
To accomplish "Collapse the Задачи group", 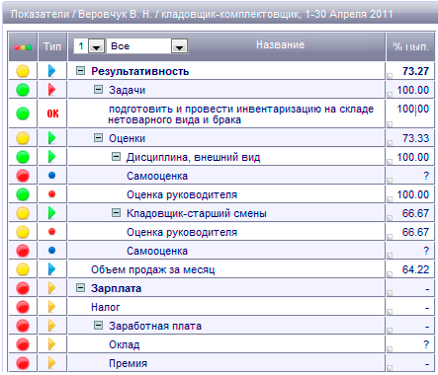I will click(98, 89).
